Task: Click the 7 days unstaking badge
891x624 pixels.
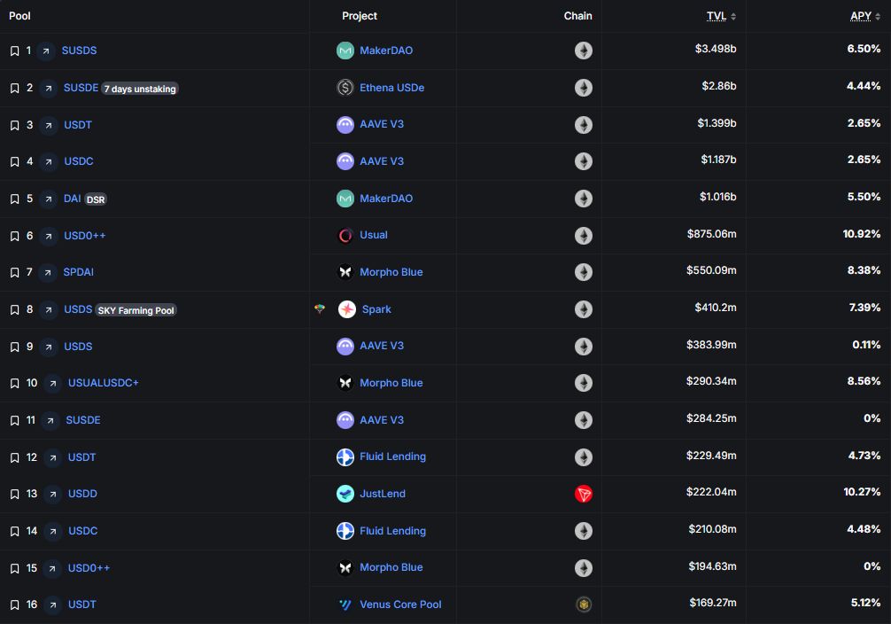Action: point(140,89)
